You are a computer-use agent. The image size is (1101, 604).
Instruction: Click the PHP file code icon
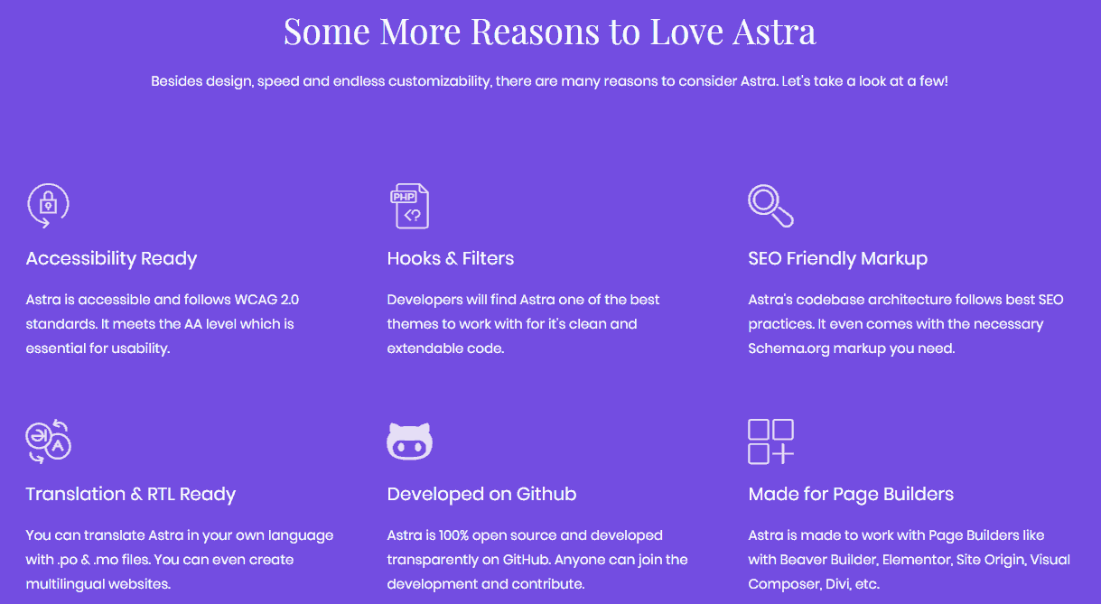[409, 206]
